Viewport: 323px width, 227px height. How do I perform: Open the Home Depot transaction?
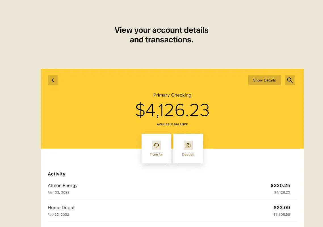tap(61, 208)
